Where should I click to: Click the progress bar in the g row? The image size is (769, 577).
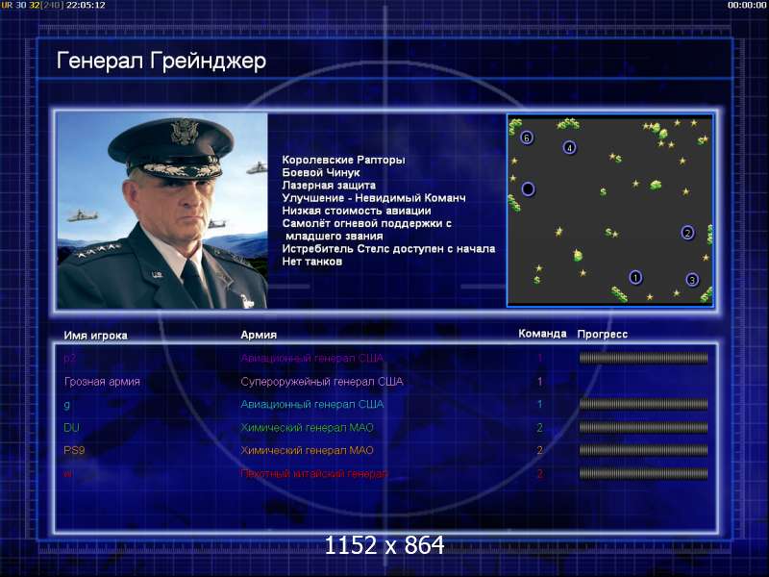(643, 404)
